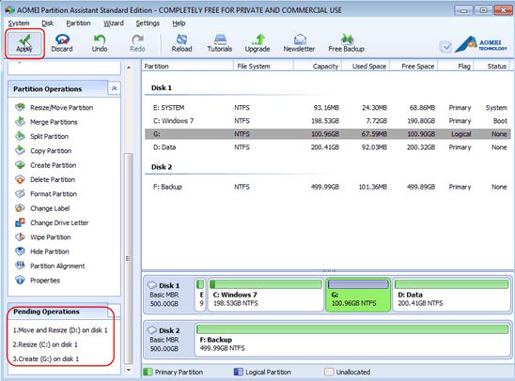
Task: Choose Change Label operation
Action: pyautogui.click(x=42, y=208)
